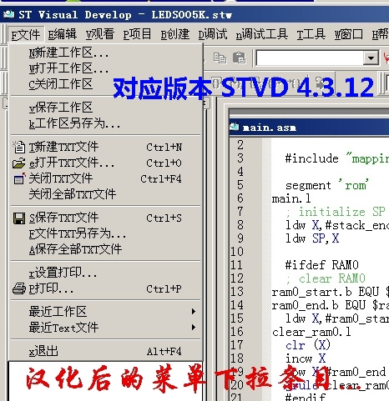Open the D调试 menu
Viewport: 389px width, 401px height.
pyautogui.click(x=213, y=34)
